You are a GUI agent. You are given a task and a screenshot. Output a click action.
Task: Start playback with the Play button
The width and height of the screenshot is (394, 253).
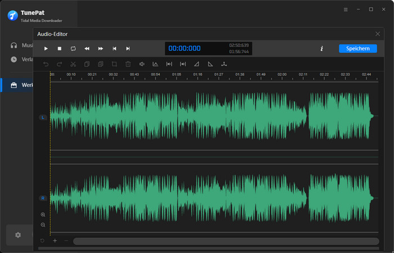pos(46,49)
